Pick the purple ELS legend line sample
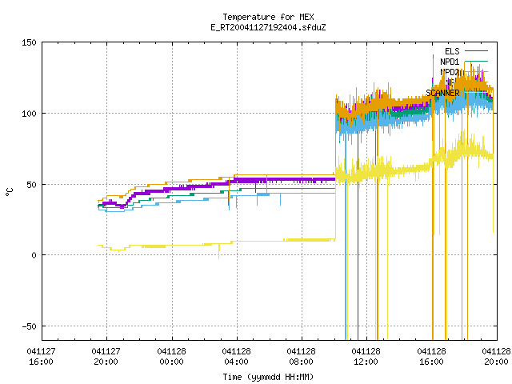The width and height of the screenshot is (512, 384). coord(476,51)
